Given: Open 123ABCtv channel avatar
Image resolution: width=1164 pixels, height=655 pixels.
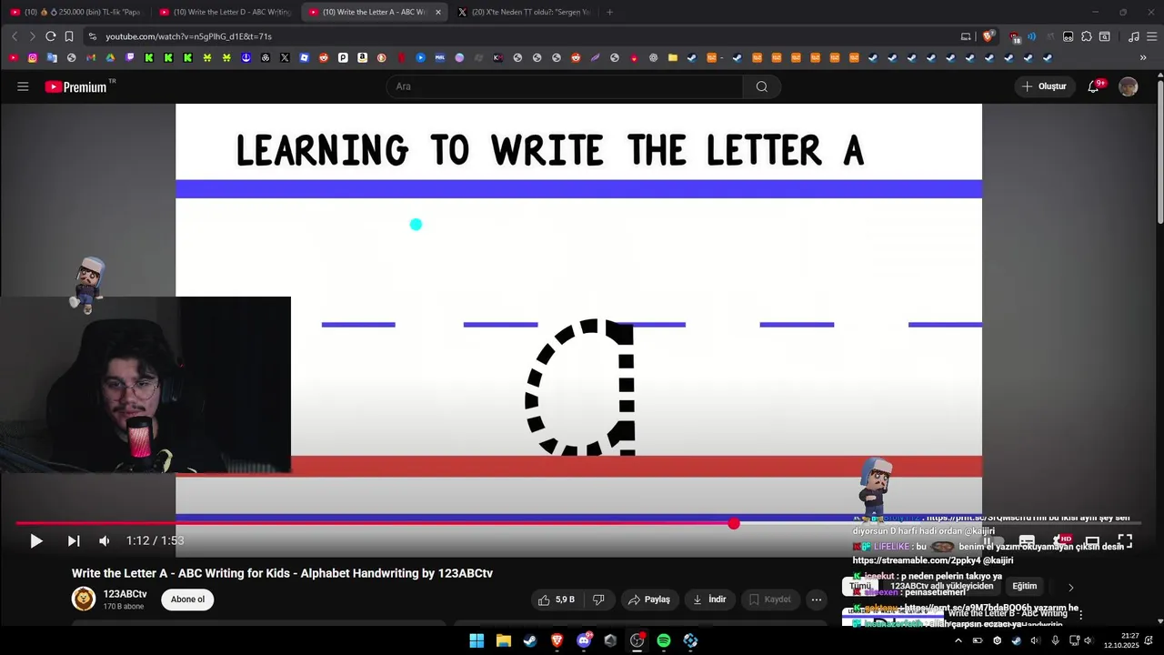Looking at the screenshot, I should point(84,599).
